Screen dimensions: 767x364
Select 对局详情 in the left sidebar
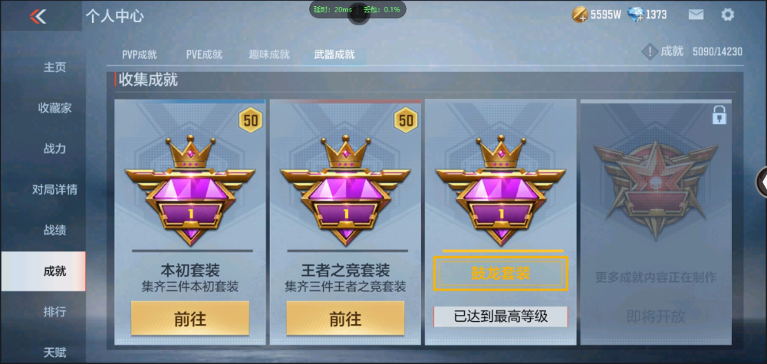click(54, 189)
